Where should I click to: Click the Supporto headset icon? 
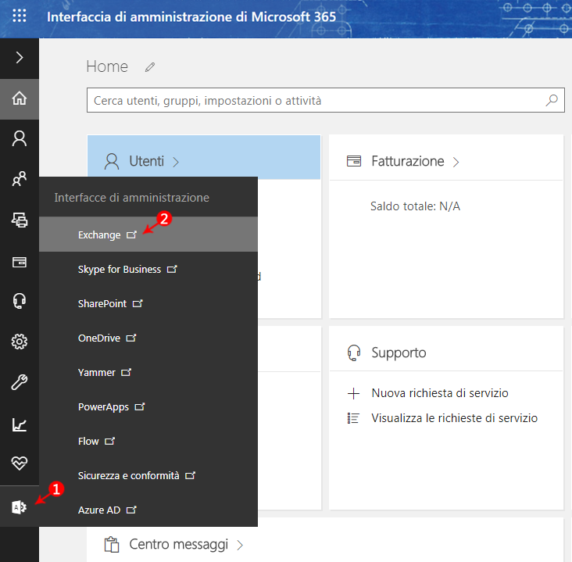coord(354,353)
